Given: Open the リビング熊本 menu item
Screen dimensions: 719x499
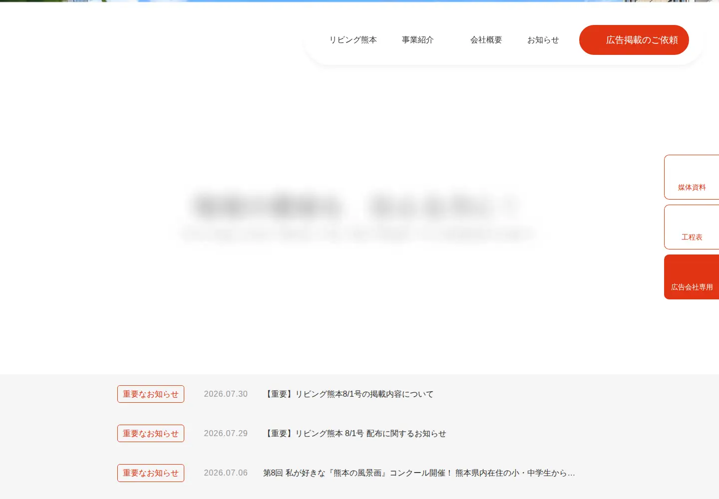Looking at the screenshot, I should click(353, 40).
